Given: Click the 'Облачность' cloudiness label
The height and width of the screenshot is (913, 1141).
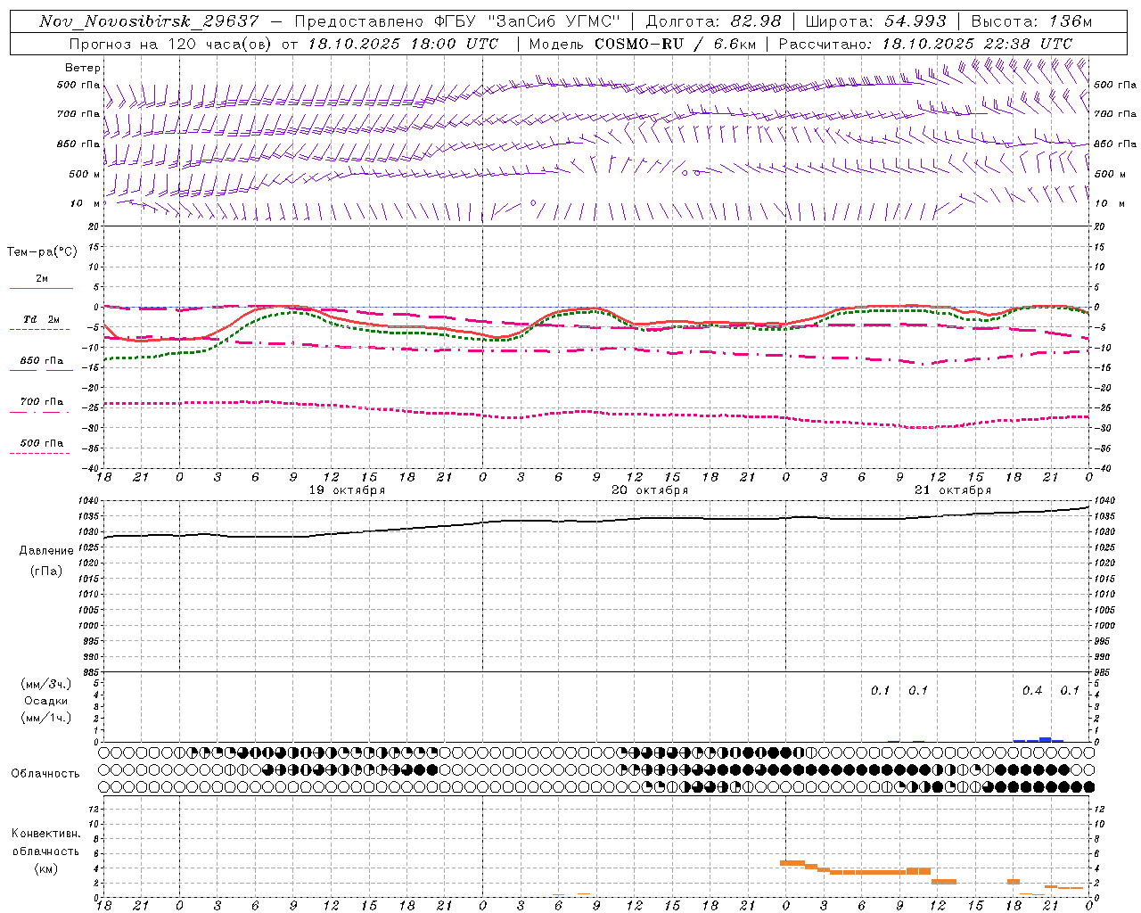Looking at the screenshot, I should tap(45, 774).
